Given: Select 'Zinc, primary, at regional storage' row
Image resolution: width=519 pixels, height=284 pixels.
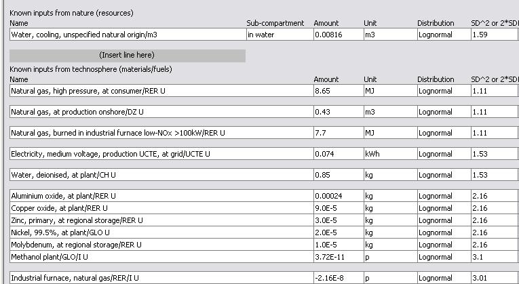Looking at the screenshot, I should (127, 221).
